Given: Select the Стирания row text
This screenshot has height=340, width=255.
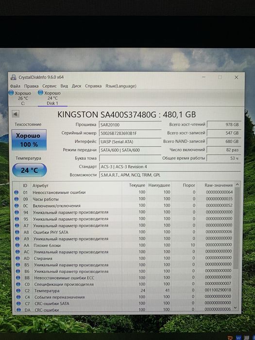Looking at the screenshot, I should click(x=43, y=258).
